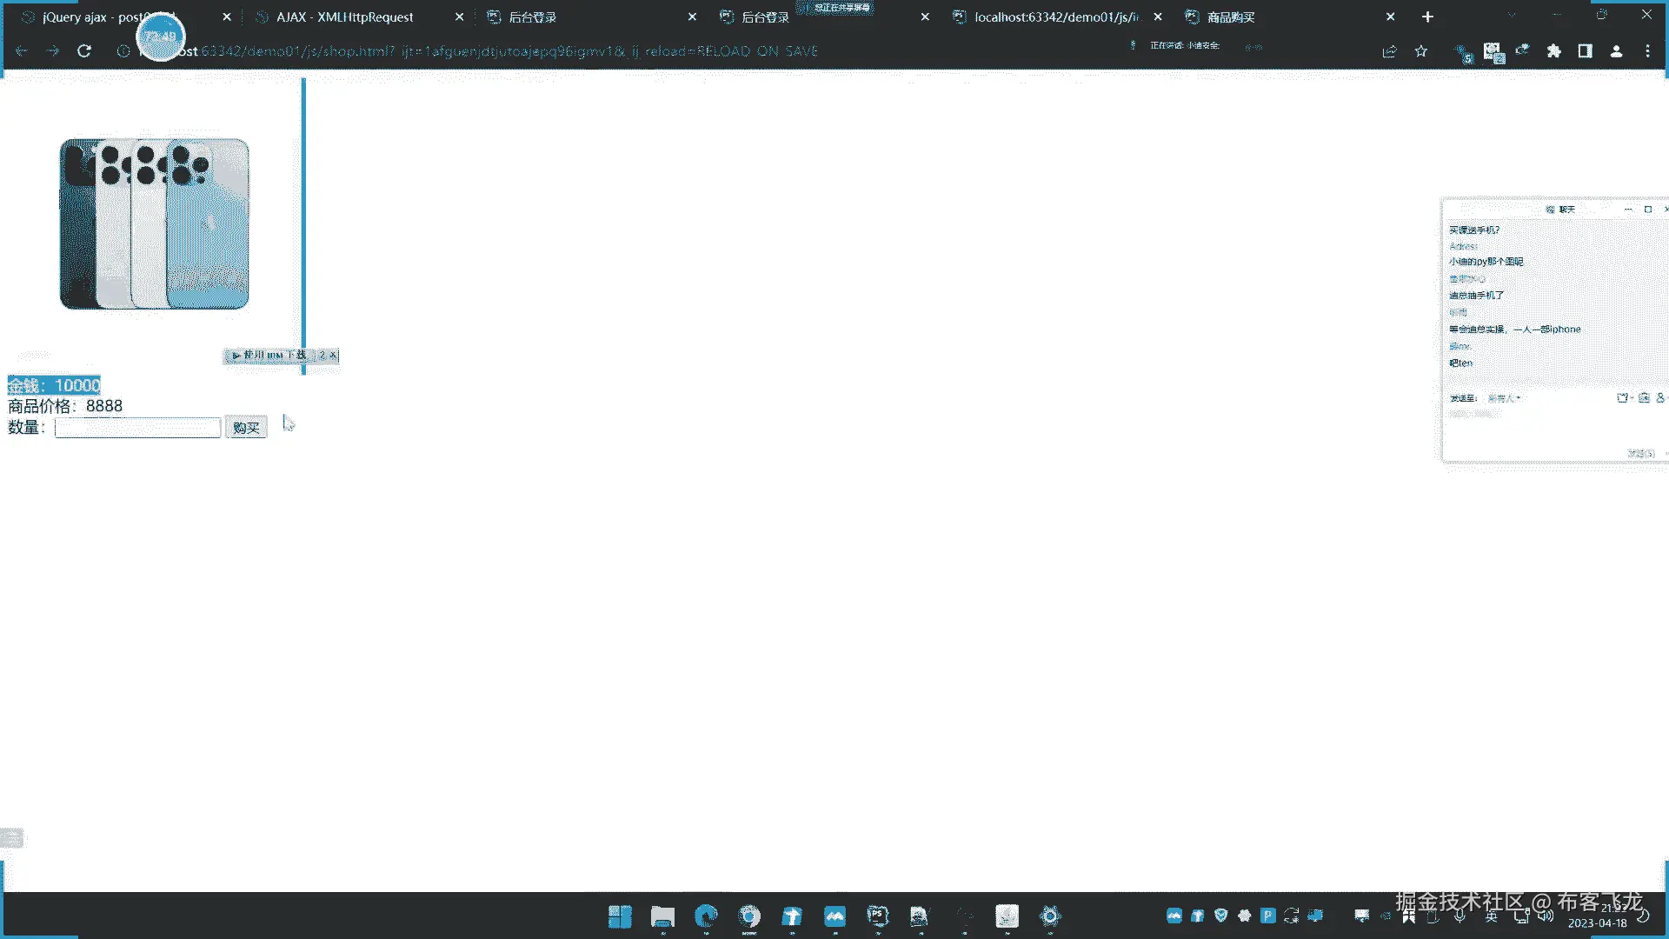Open the Chrome three-dot menu
Image resolution: width=1669 pixels, height=939 pixels.
pyautogui.click(x=1647, y=51)
